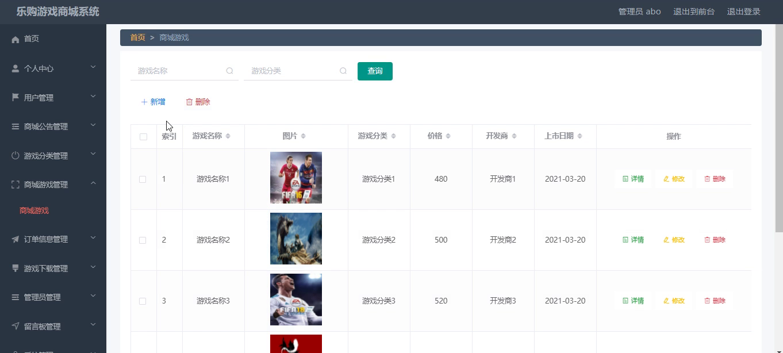Viewport: 783px width, 353px height.
Task: Open 管理员管理 menu label
Action: pos(42,297)
